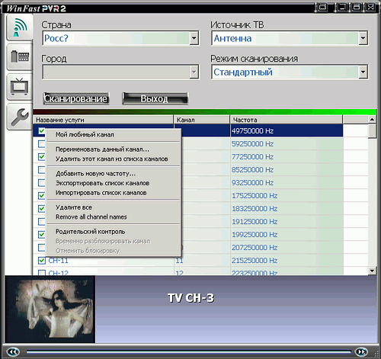Toggle checkbox for 49750000 Hz row
381x359 pixels.
(x=42, y=131)
